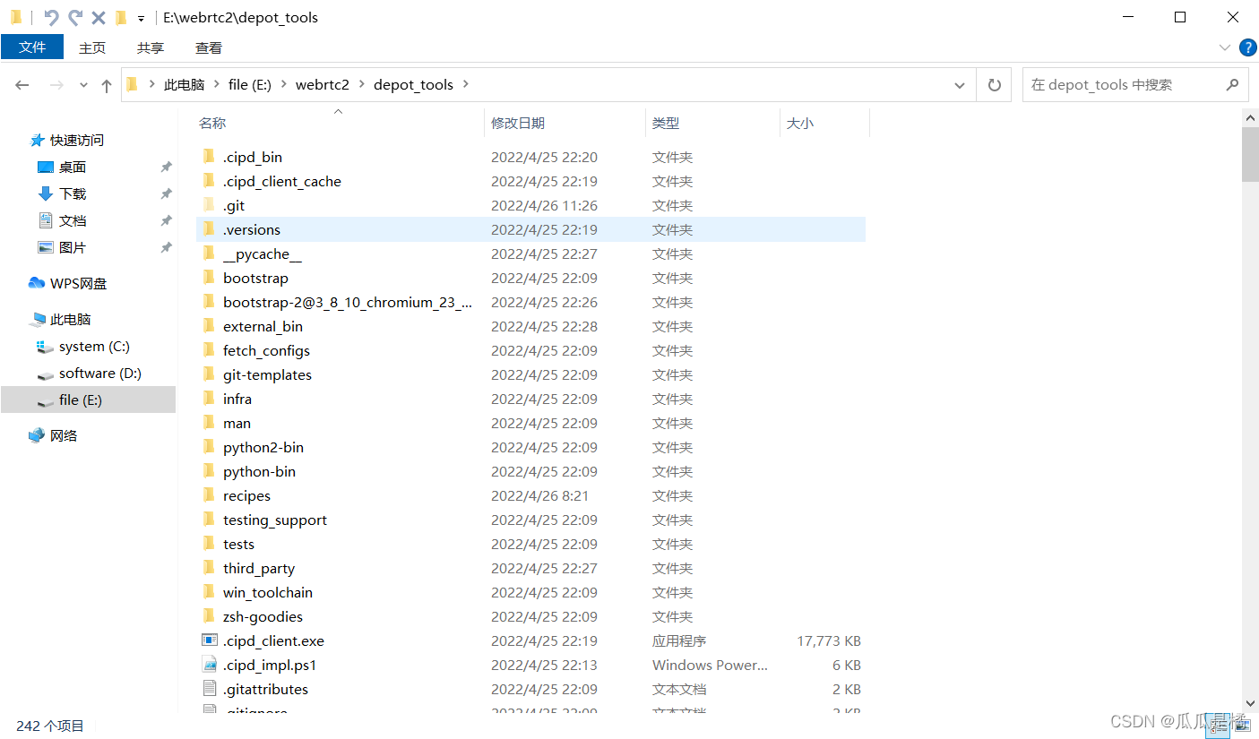Select 网络 in the navigation pane

tap(64, 435)
